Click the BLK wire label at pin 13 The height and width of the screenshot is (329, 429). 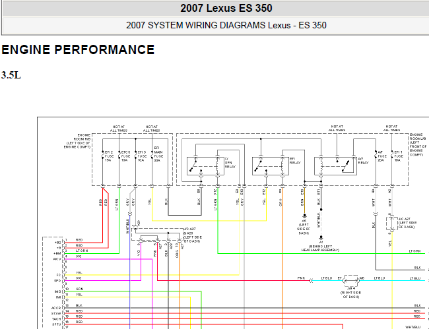(79, 305)
